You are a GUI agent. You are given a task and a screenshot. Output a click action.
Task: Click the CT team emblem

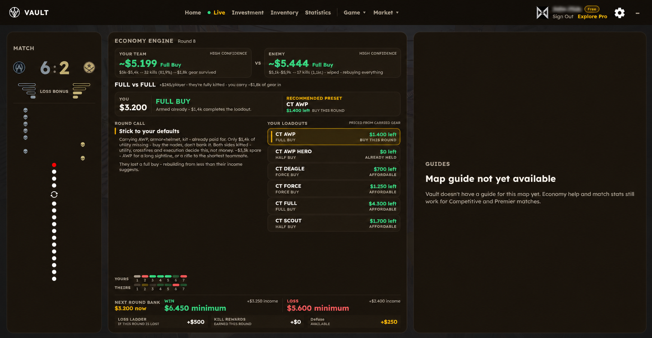coord(19,67)
